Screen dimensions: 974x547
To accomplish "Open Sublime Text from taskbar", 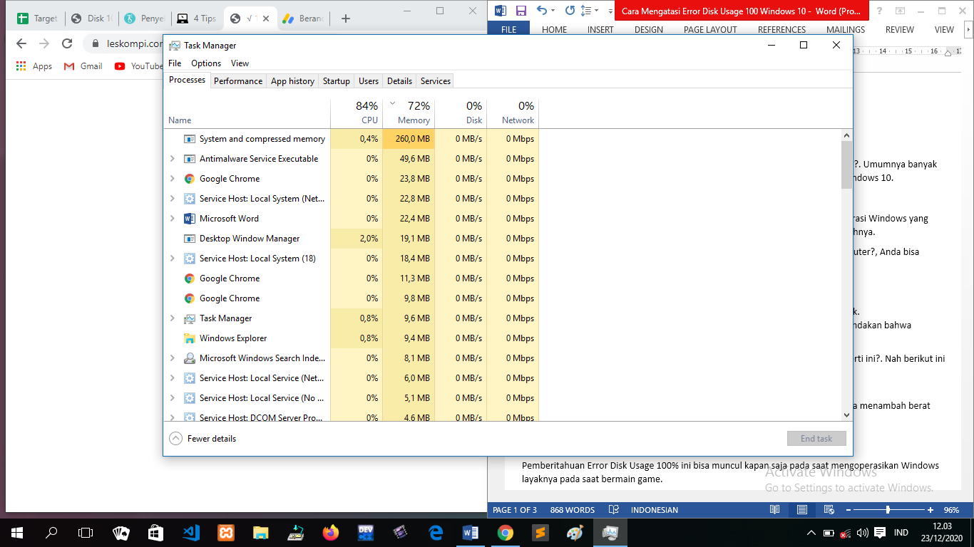I will 540,532.
